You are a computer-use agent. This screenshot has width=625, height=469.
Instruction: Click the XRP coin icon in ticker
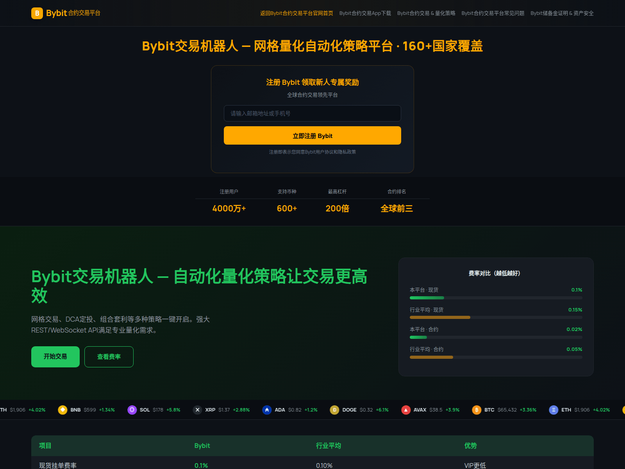[198, 410]
